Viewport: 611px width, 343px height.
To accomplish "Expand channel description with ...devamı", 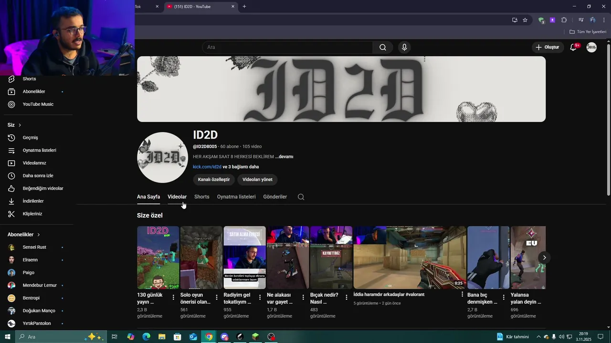I will 284,157.
